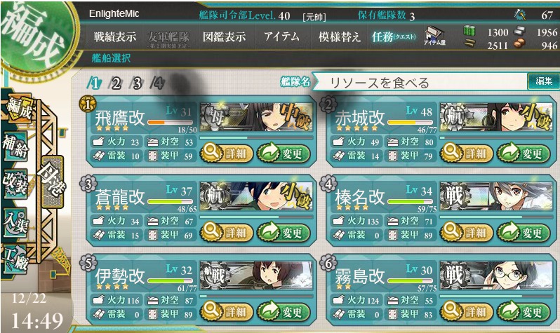
Task: Click 榛名改 ship portrait banner
Action: (x=495, y=196)
